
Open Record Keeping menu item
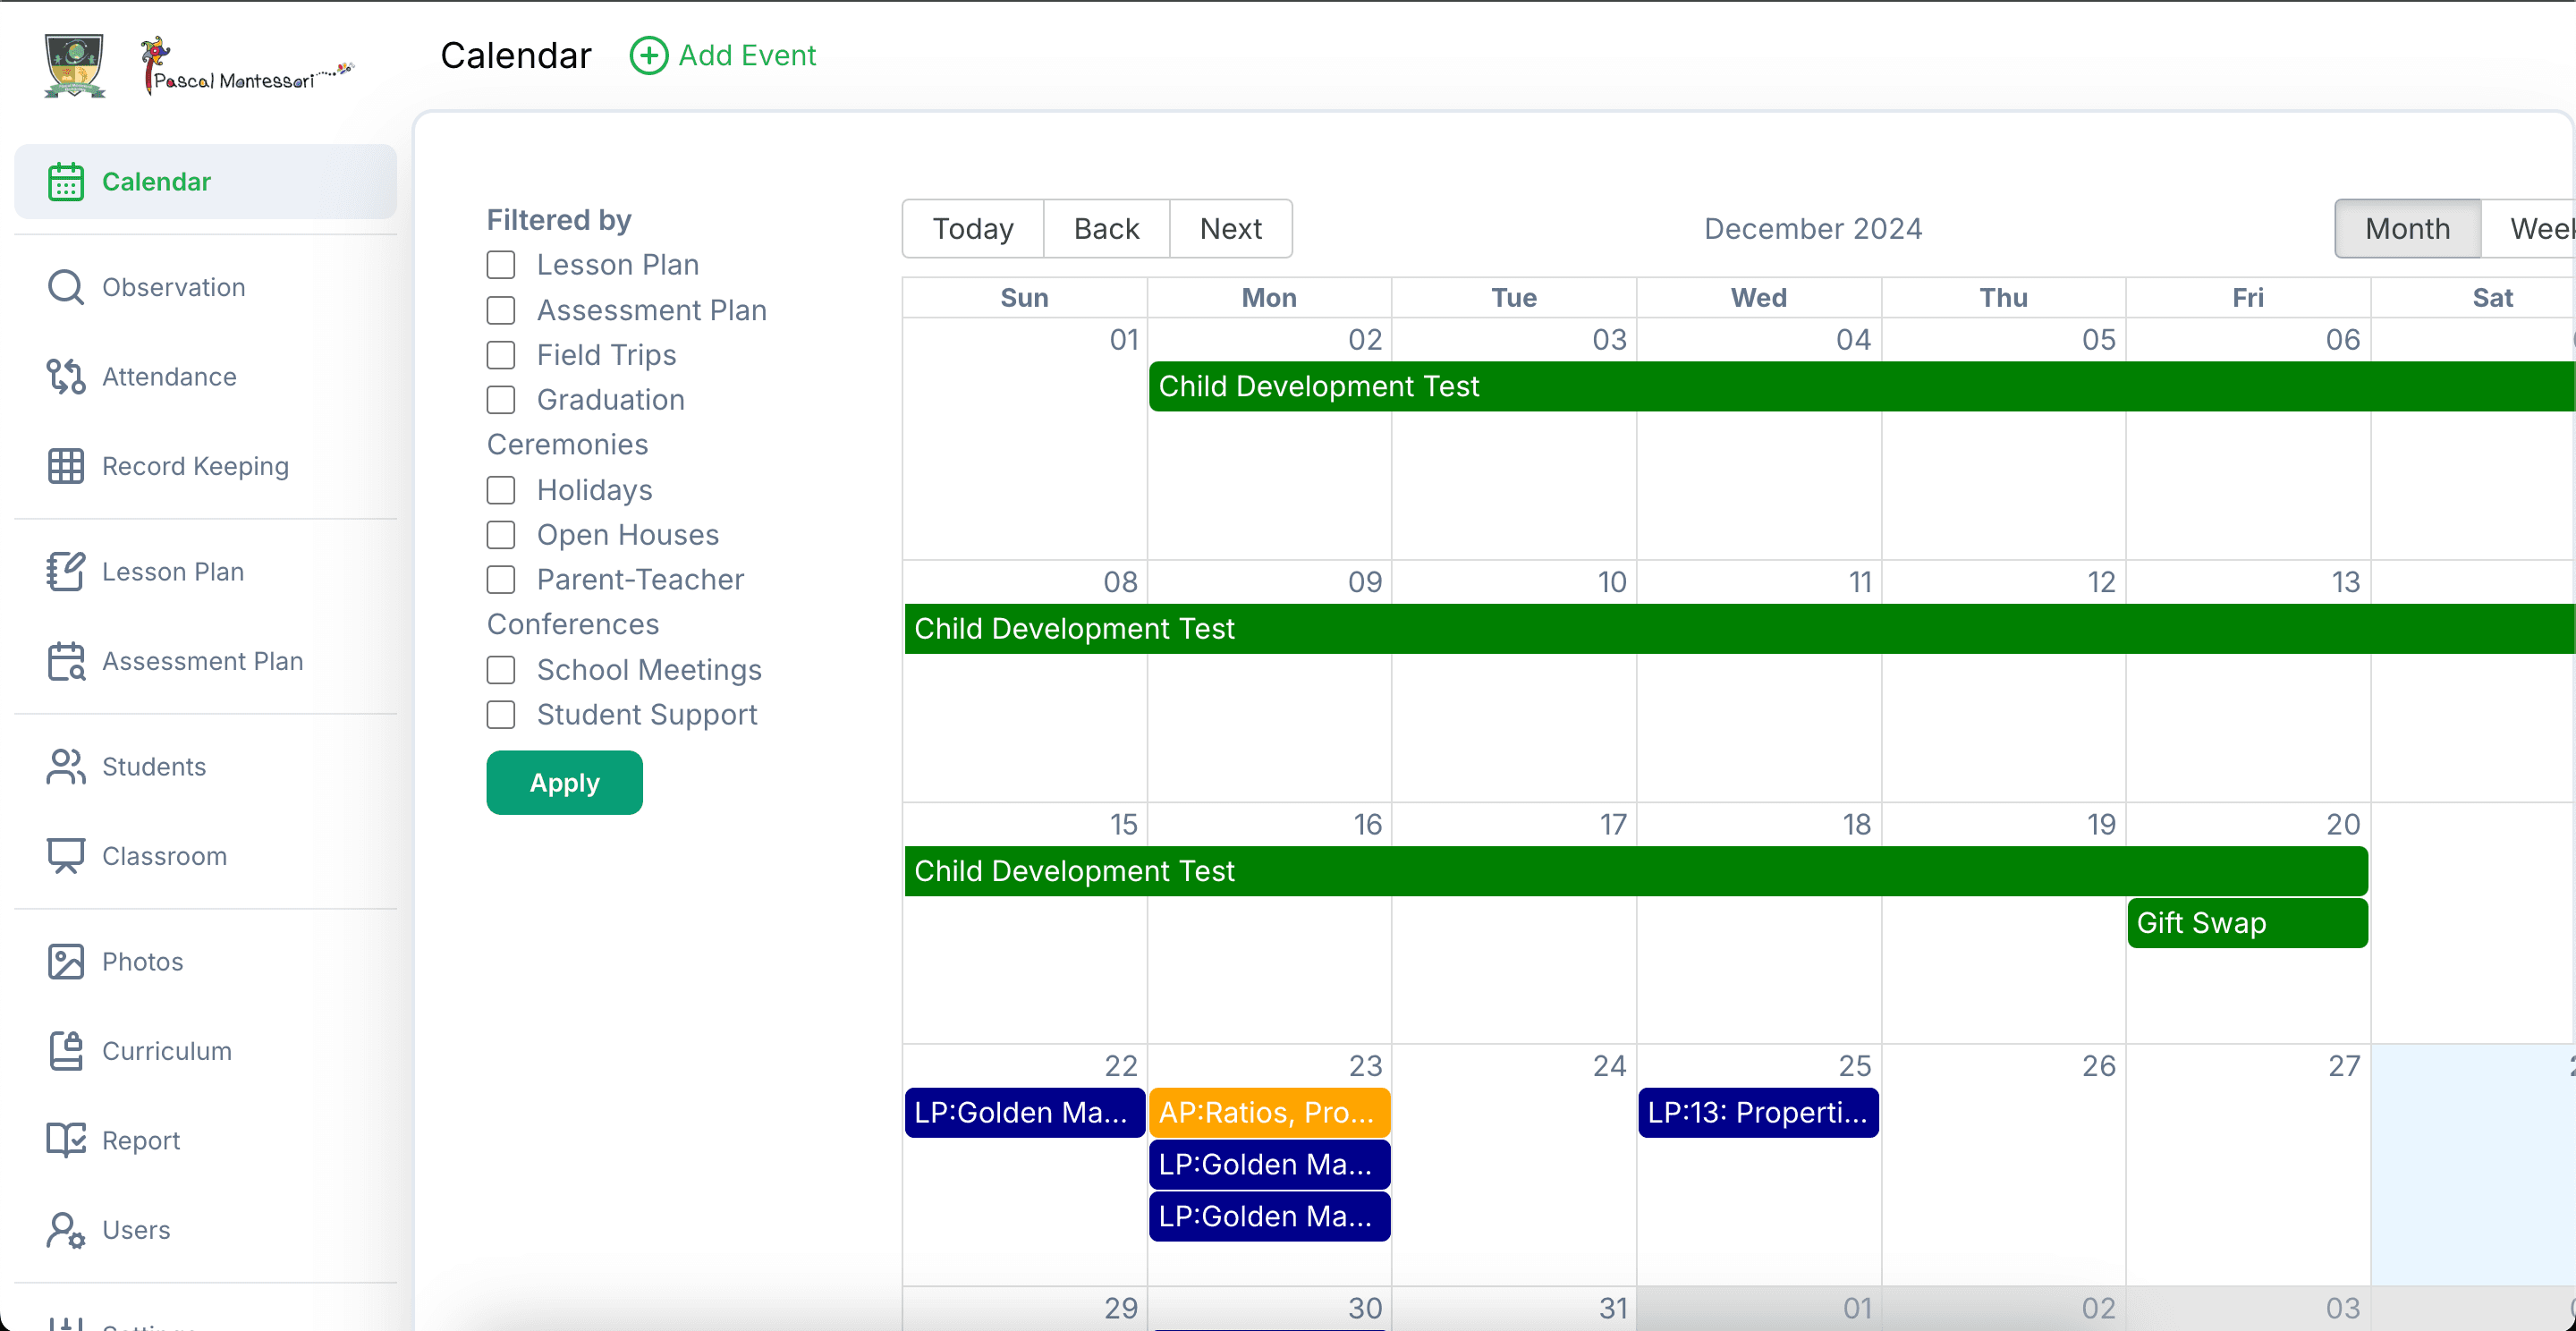click(x=205, y=466)
